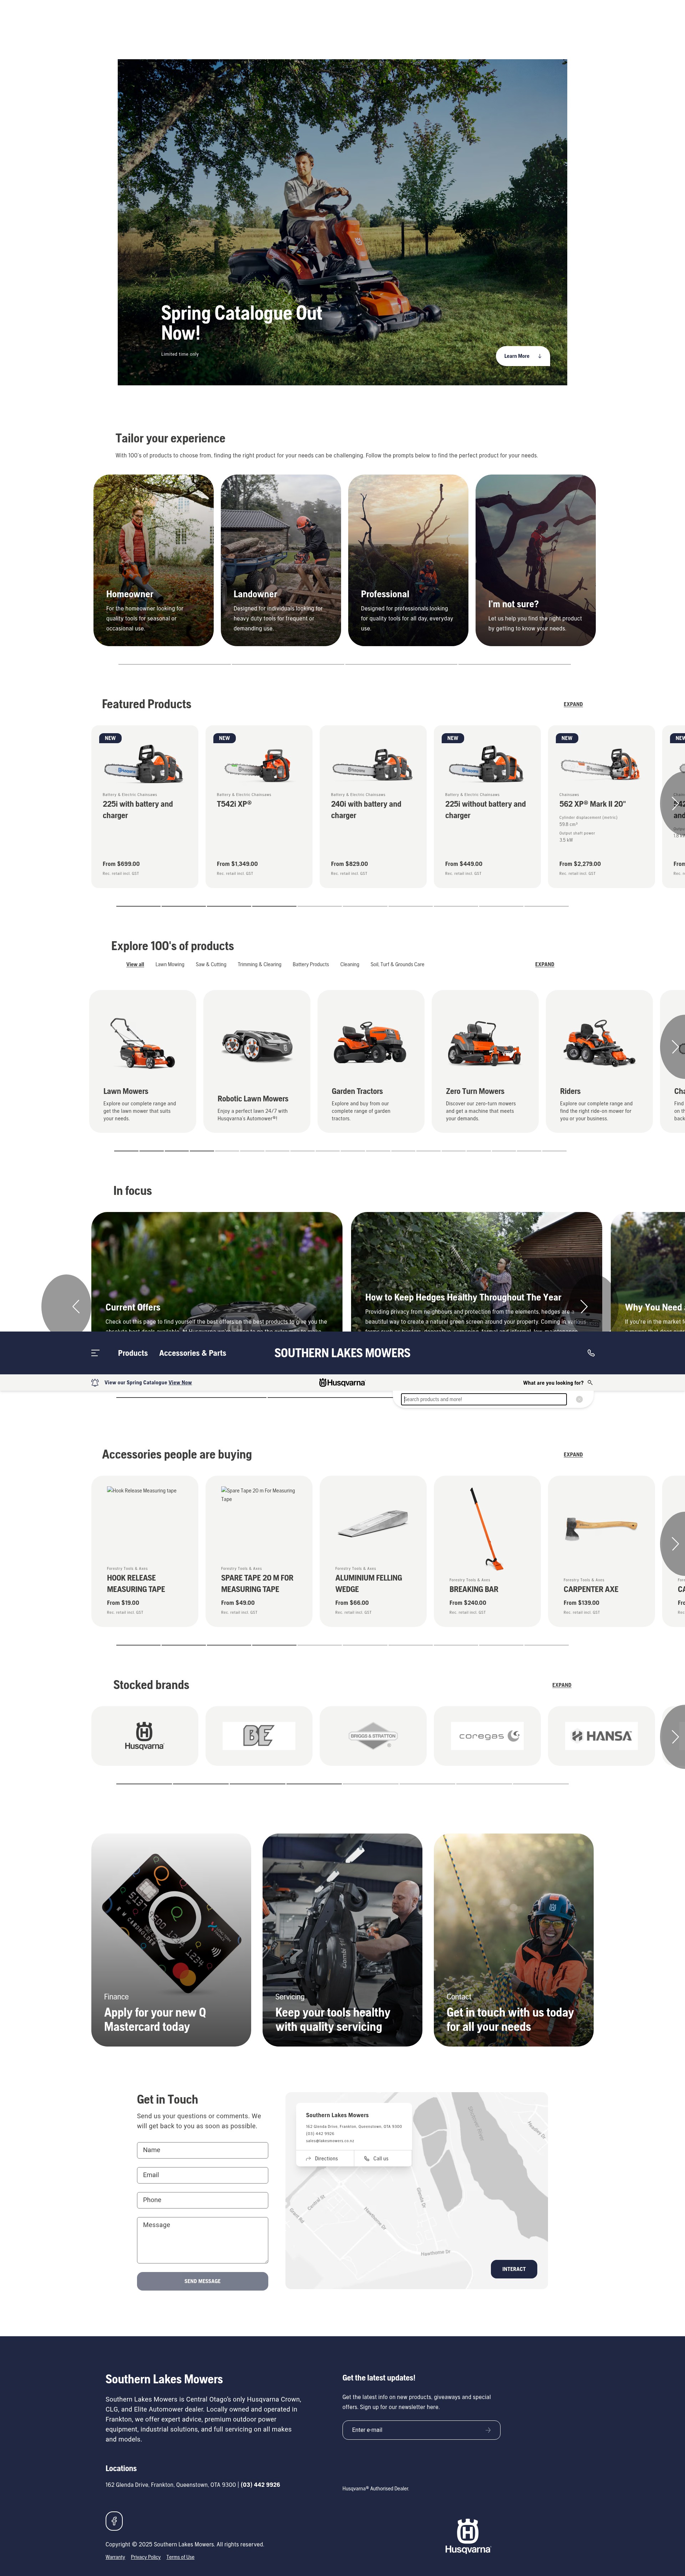Open the Terms of Use footer link
Viewport: 685px width, 2576px height.
click(180, 2557)
